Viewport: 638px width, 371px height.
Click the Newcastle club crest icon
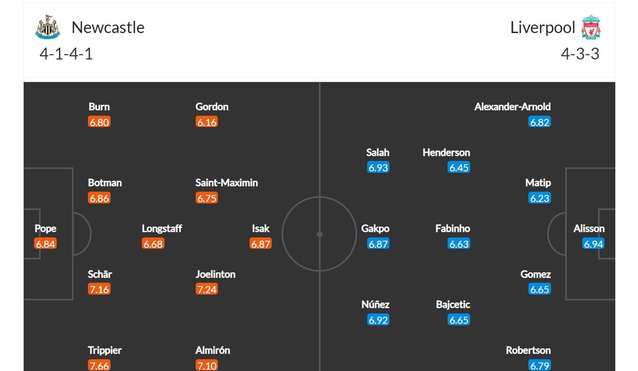[48, 27]
